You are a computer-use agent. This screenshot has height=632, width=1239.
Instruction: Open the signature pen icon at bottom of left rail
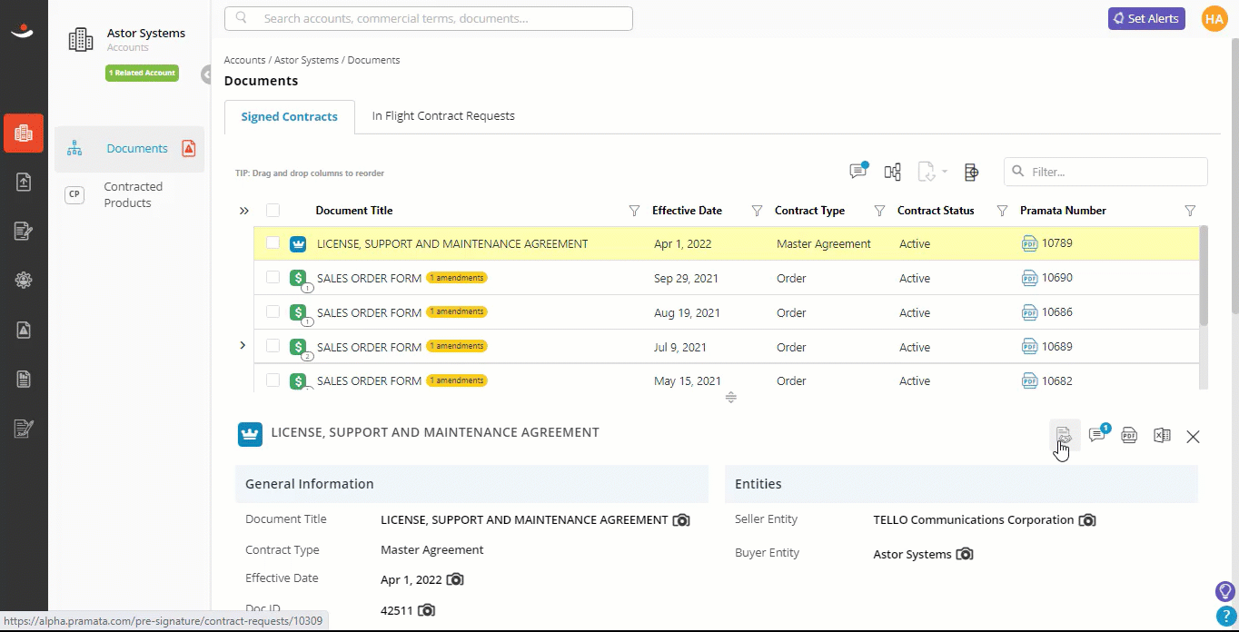pyautogui.click(x=24, y=429)
